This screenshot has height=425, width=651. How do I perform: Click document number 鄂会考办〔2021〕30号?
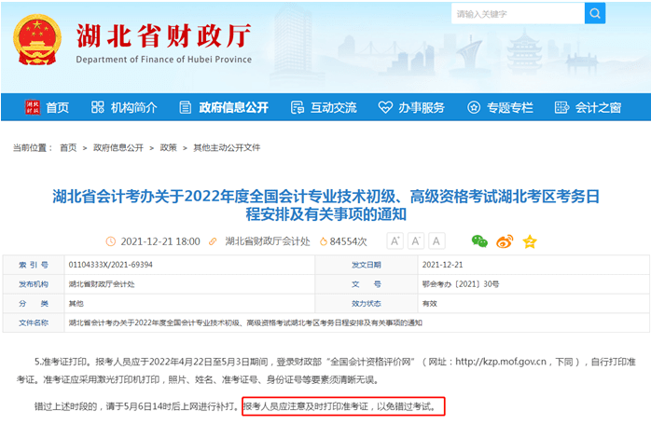(x=461, y=284)
